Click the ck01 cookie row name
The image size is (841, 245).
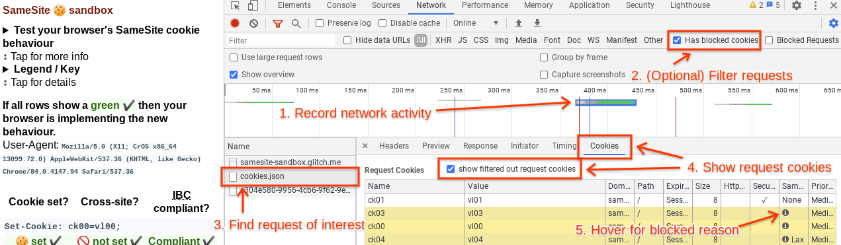376,199
